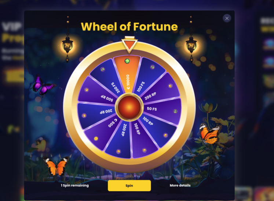Click the 1 Spin remaining text
Viewport: 274px width, 201px height.
point(75,186)
